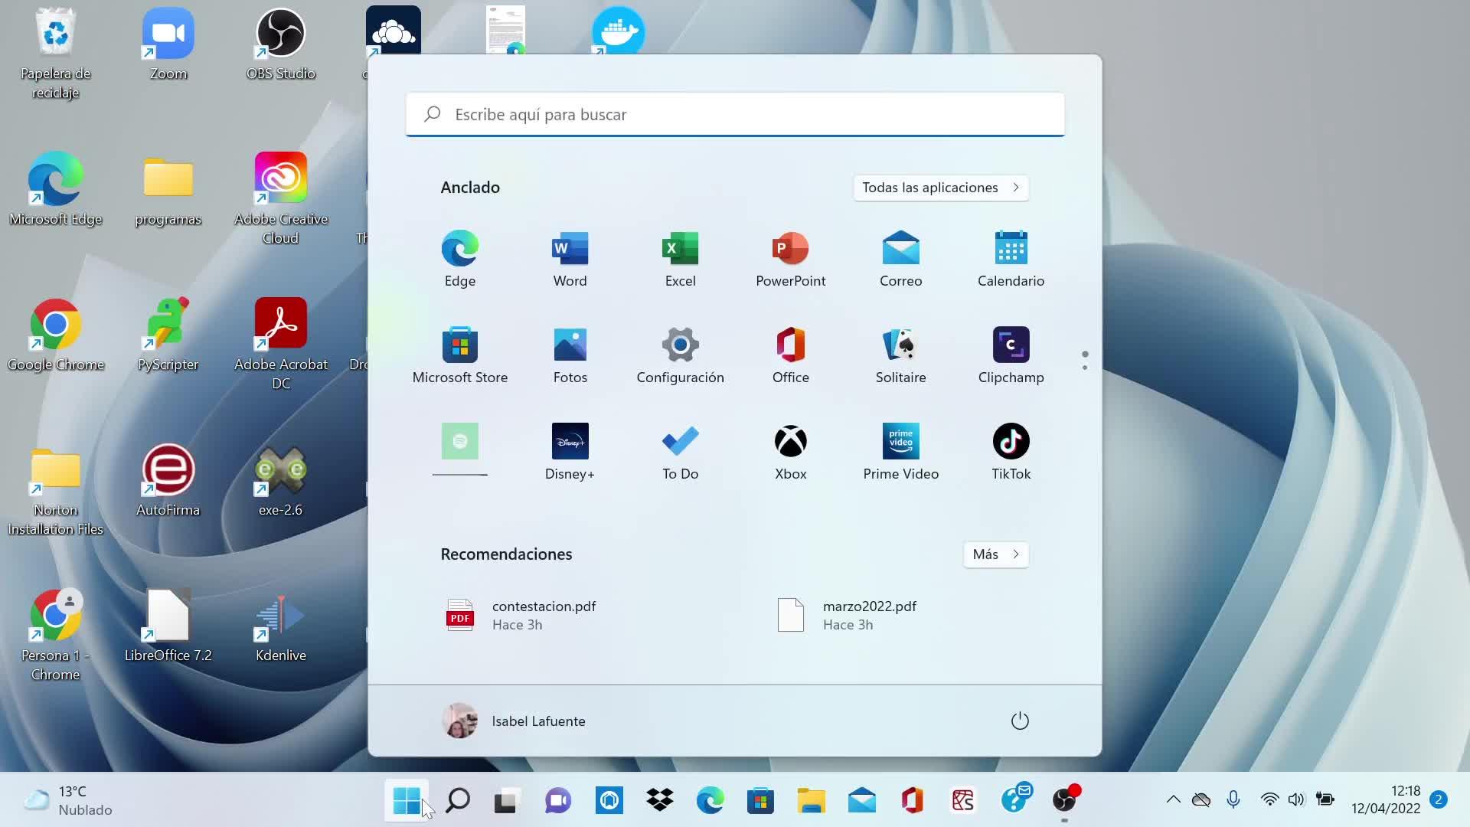Launch Xbox app from Start menu
1470x827 pixels.
coord(790,452)
